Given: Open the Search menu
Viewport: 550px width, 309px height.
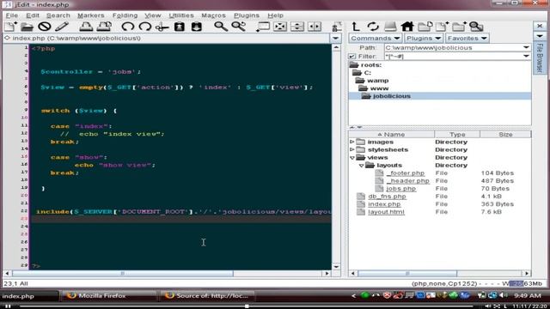Looking at the screenshot, I should [58, 15].
